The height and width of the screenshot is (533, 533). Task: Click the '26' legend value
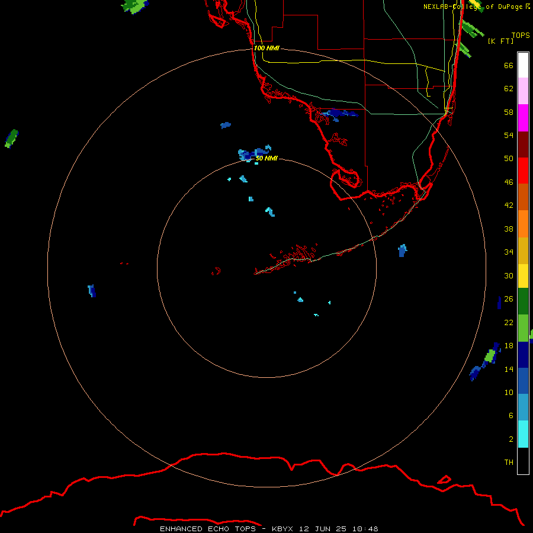[509, 299]
